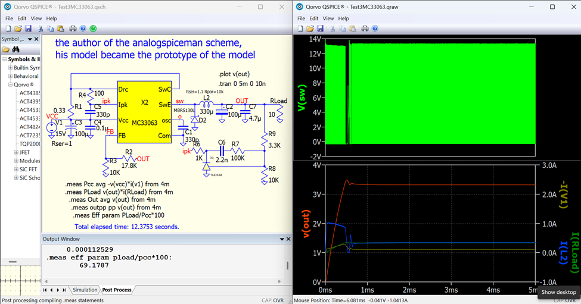Click the Show desktop button
The width and height of the screenshot is (581, 304).
point(558,292)
